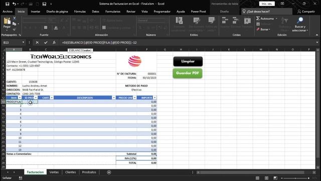Open the Item column filter dropdown
Image resolution: width=321 pixels, height=181 pixels.
[x=20, y=98]
